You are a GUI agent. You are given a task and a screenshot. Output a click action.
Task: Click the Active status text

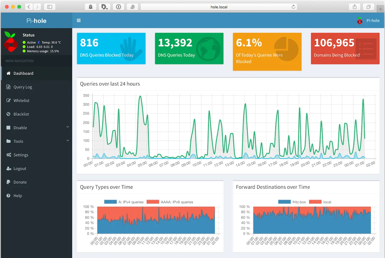pos(31,42)
